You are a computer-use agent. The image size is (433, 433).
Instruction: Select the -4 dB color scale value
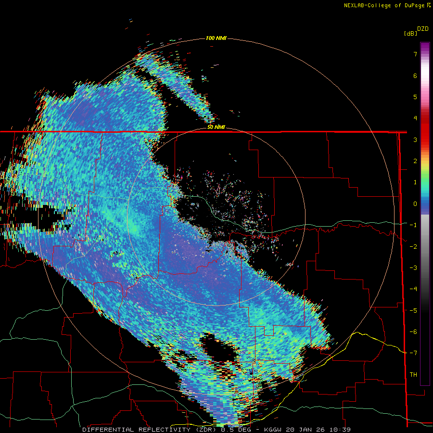pyautogui.click(x=413, y=289)
